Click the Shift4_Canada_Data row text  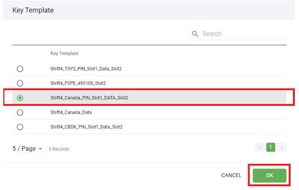(x=71, y=112)
